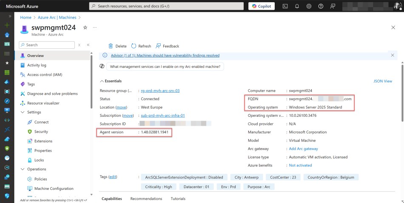Image resolution: width=404 pixels, height=203 pixels.
Task: Click Azure benefits Not activated link
Action: pyautogui.click(x=300, y=165)
